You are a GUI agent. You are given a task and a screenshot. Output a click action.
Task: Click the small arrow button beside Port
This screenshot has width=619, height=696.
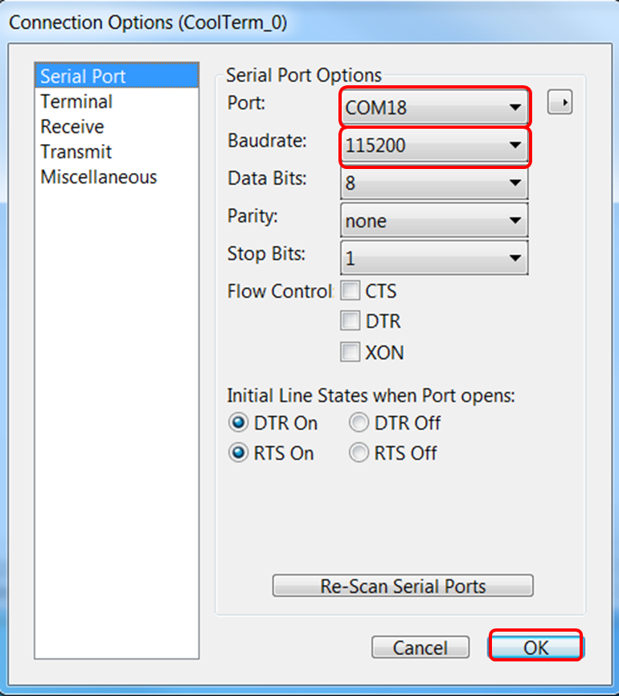click(560, 103)
